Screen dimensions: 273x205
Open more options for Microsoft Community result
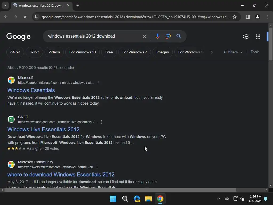pyautogui.click(x=97, y=167)
